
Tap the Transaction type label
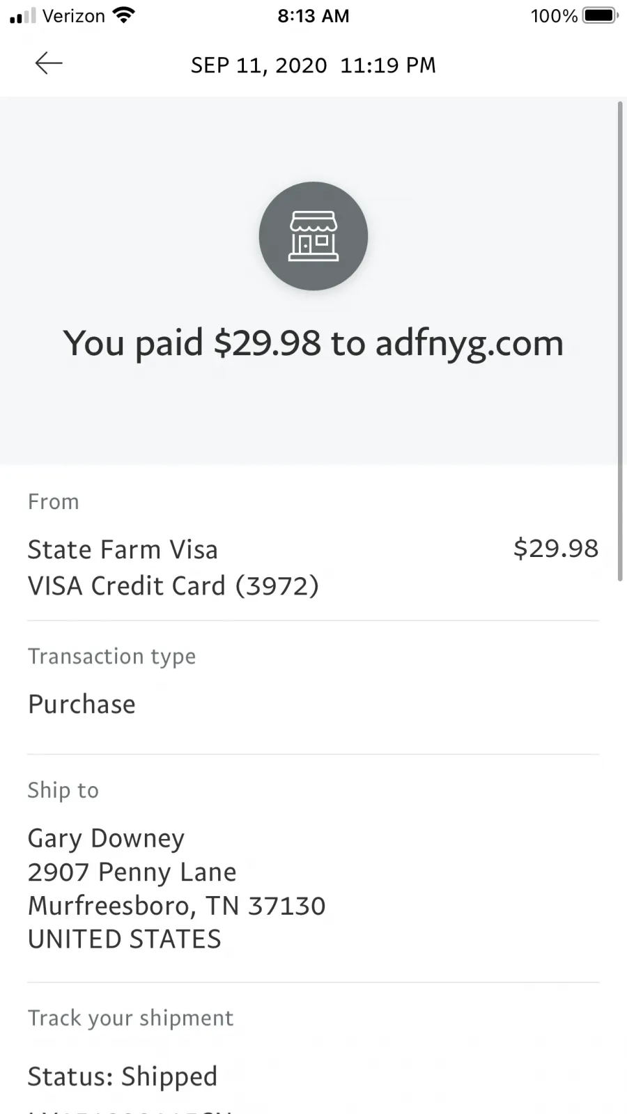coord(111,657)
